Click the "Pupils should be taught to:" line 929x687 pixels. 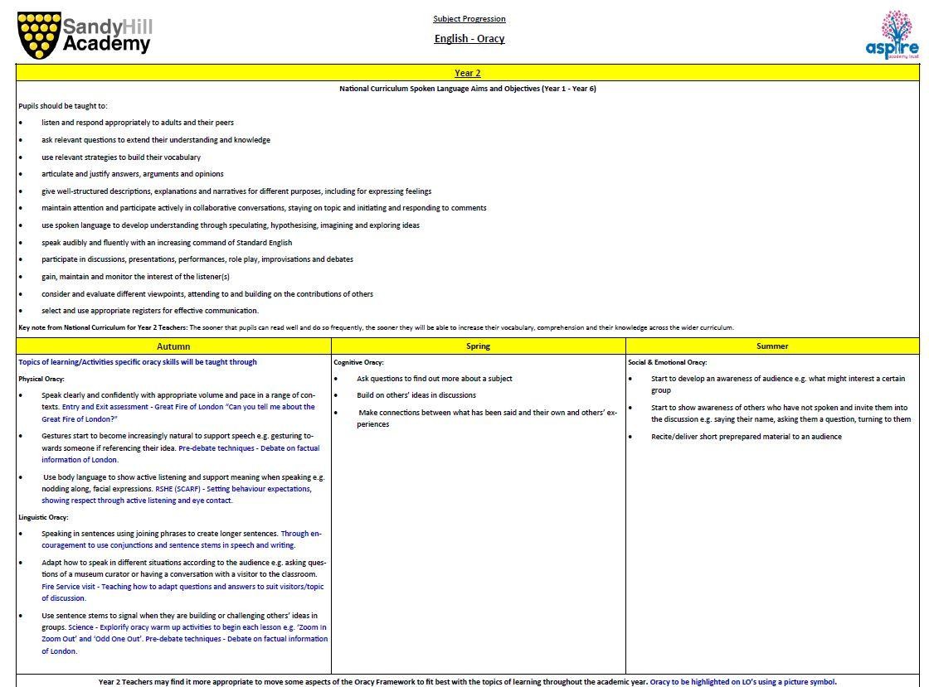(x=63, y=106)
